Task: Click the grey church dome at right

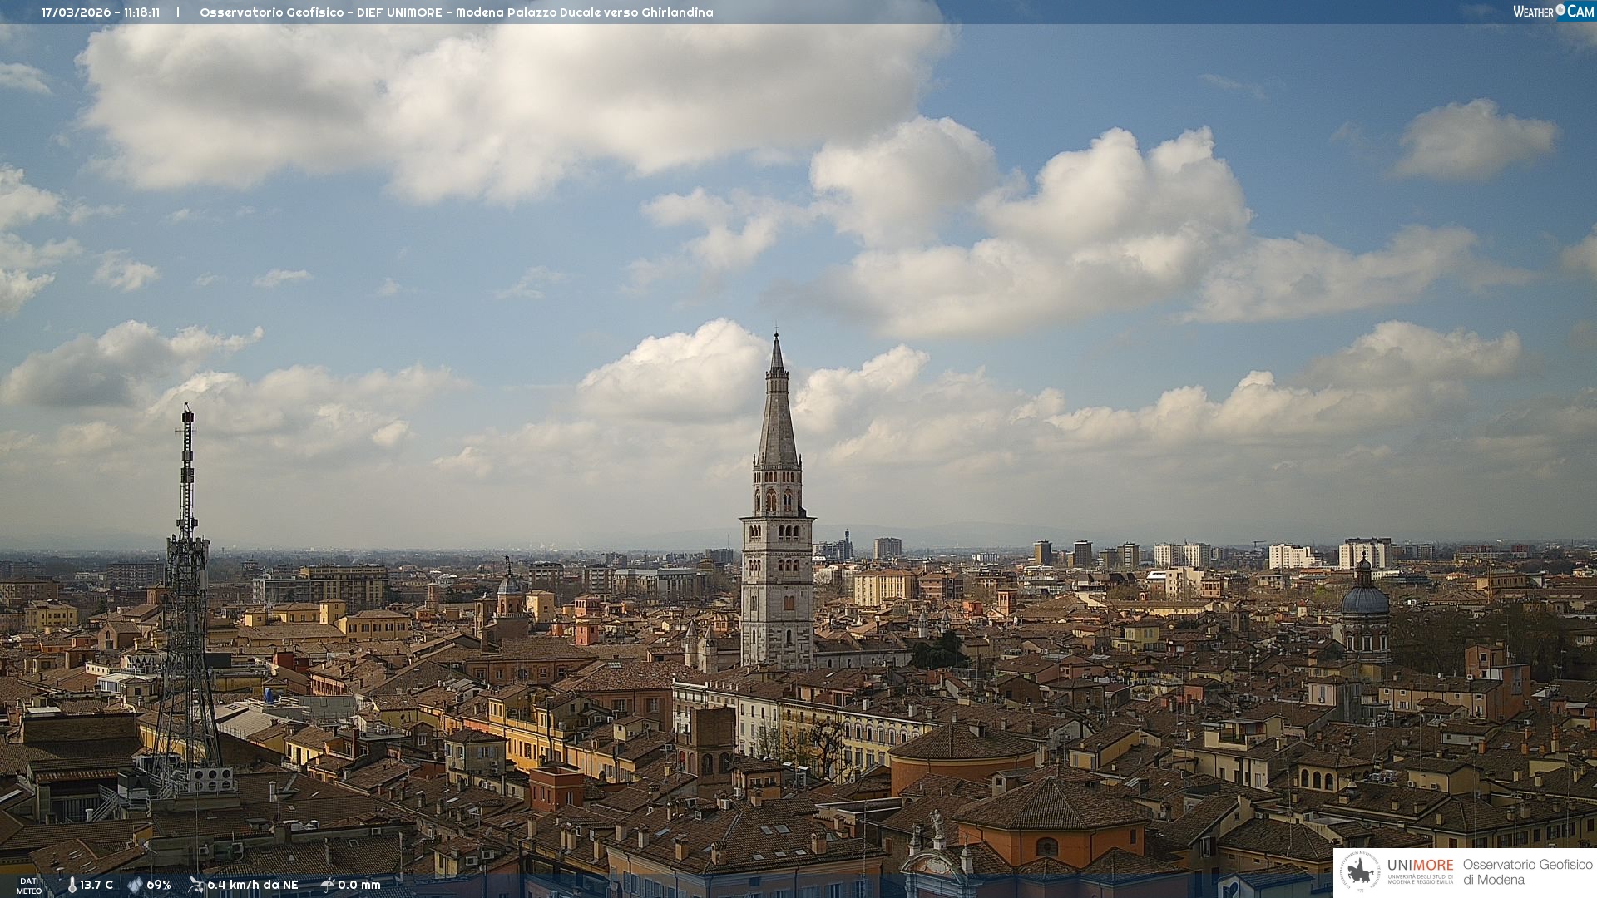Action: [1365, 600]
